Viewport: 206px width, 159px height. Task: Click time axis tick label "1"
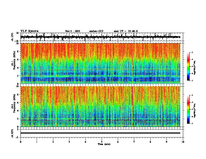(x=37, y=142)
